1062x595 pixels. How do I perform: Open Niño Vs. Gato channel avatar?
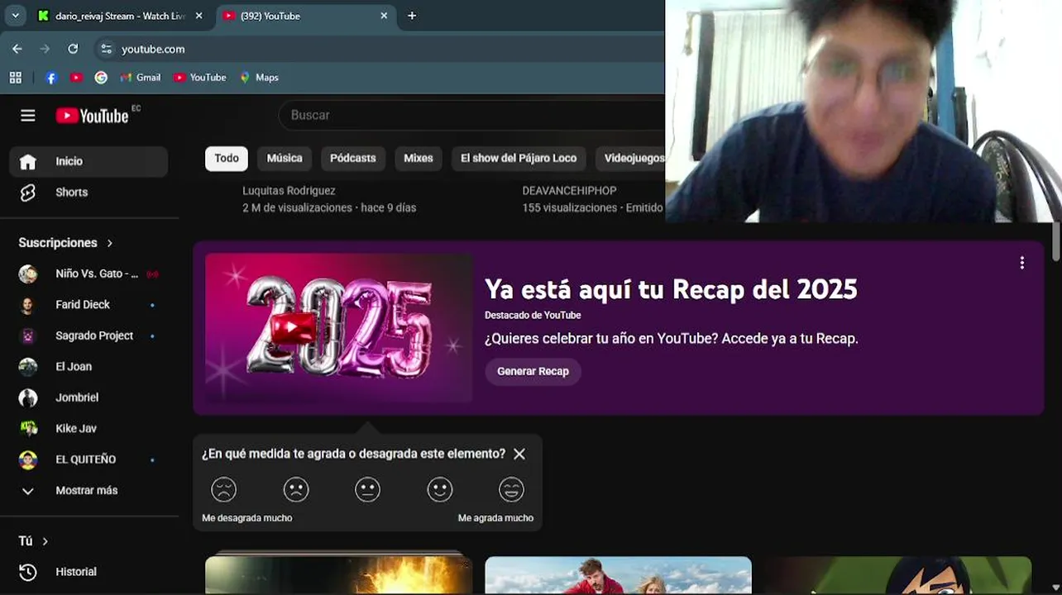coord(28,274)
